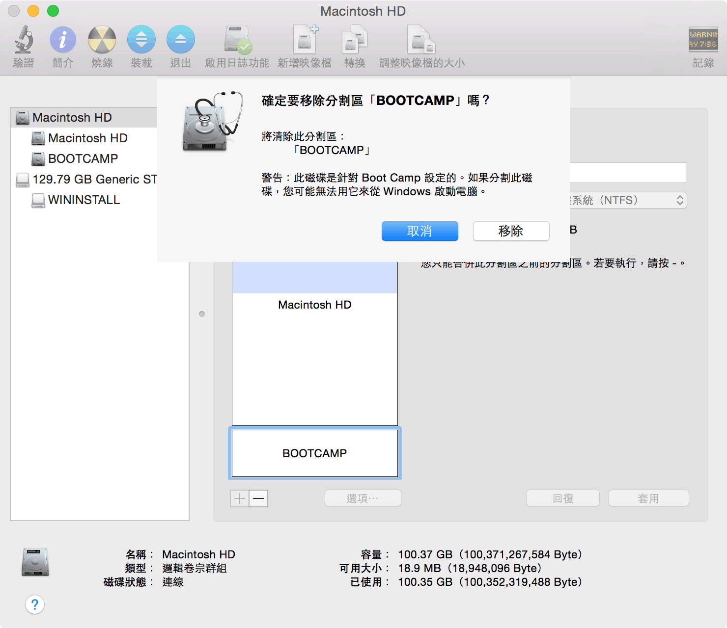727x628 pixels.
Task: Click the 裝載 (Mount) toolbar icon
Action: (x=141, y=39)
